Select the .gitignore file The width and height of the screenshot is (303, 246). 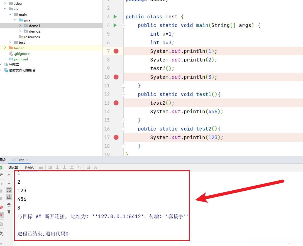(22, 54)
